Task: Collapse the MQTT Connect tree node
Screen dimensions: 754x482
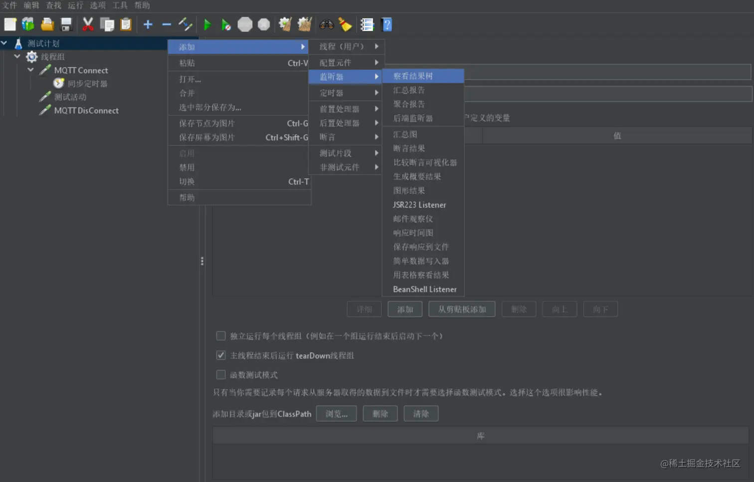Action: tap(31, 70)
